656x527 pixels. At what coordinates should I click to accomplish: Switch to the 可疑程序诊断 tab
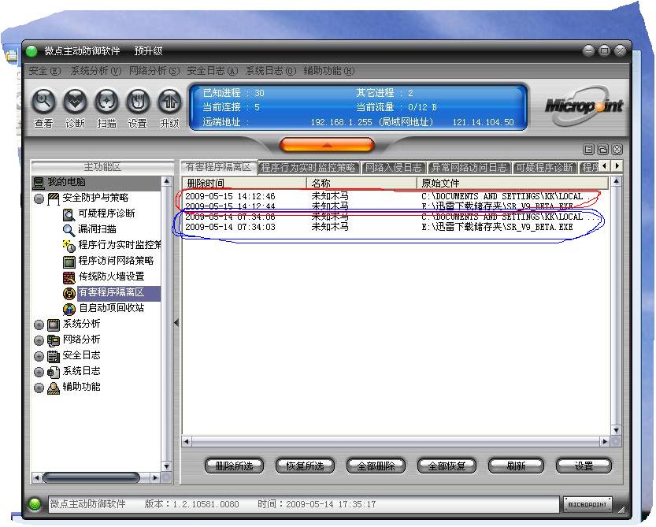[x=544, y=168]
